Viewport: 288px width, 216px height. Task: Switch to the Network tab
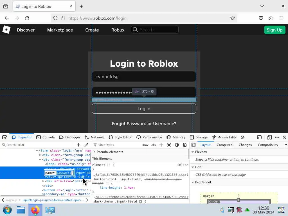(x=94, y=137)
